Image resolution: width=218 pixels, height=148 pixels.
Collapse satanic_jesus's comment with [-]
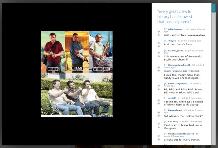click(x=165, y=51)
